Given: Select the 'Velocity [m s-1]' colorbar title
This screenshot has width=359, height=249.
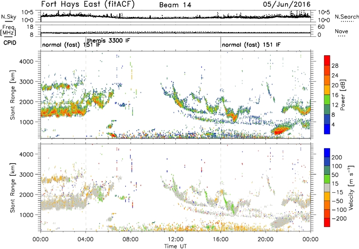Looking at the screenshot, I should tap(351, 187).
